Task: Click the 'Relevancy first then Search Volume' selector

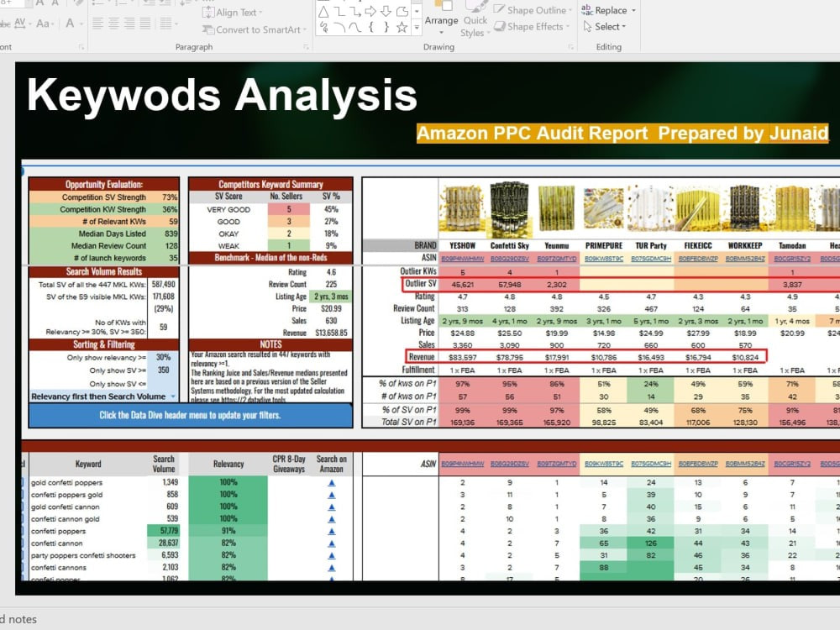Action: [103, 396]
